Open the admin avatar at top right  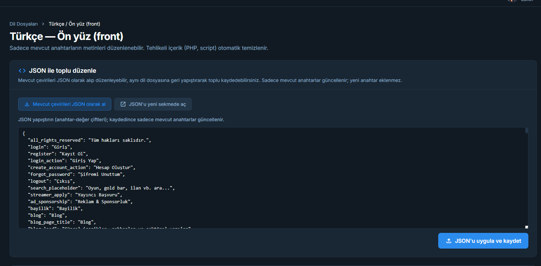(x=512, y=1)
